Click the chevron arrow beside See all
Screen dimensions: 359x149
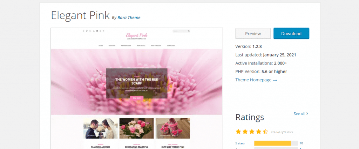[307, 113]
